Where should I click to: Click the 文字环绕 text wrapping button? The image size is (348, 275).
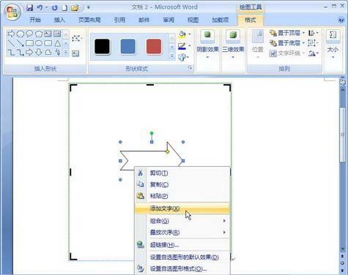pyautogui.click(x=287, y=53)
